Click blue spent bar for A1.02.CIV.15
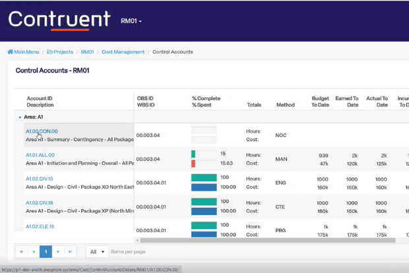The height and width of the screenshot is (273, 409). [204, 187]
